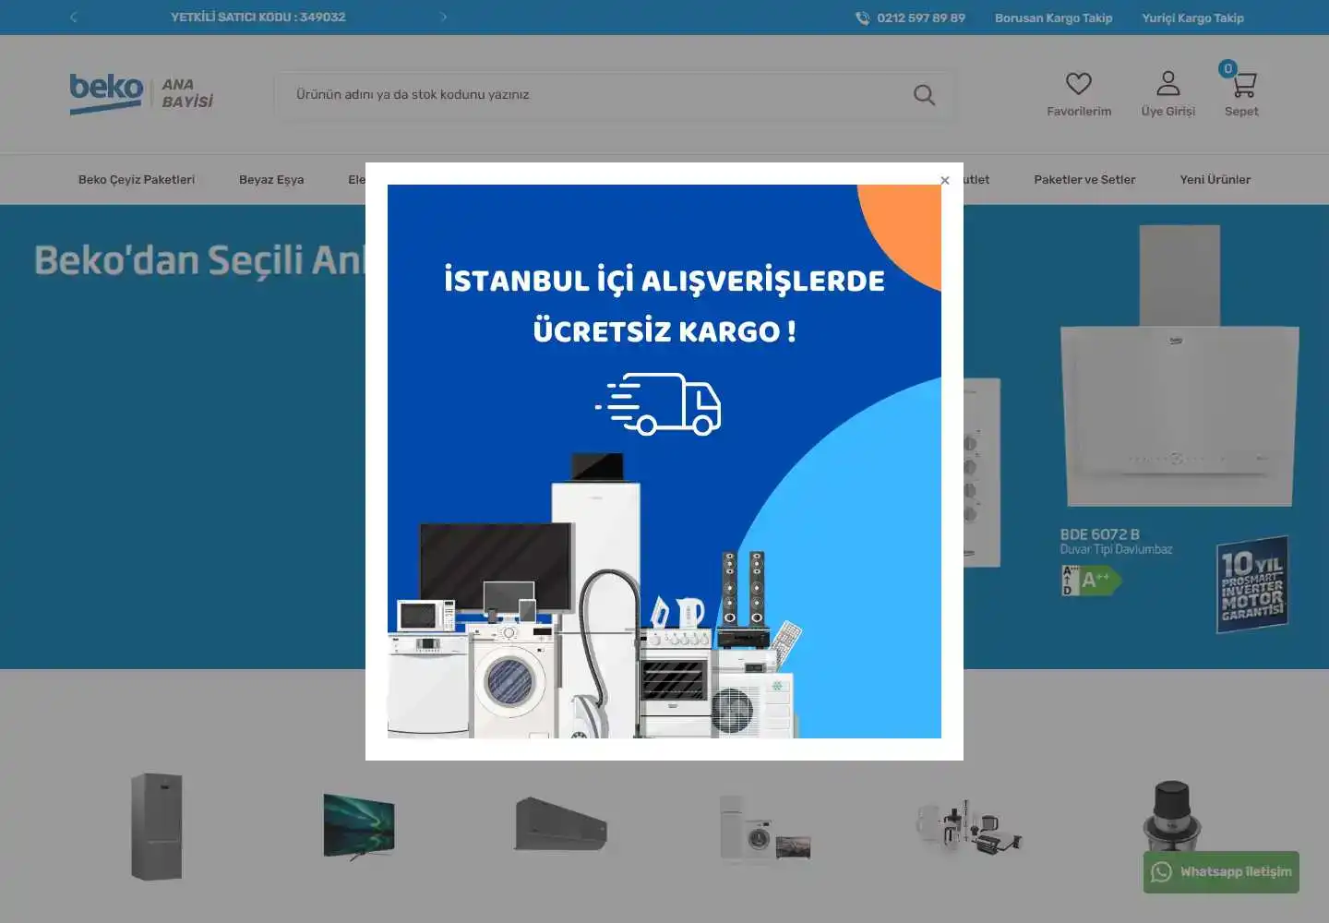Open Yeni Ürünler menu

coord(1215,180)
